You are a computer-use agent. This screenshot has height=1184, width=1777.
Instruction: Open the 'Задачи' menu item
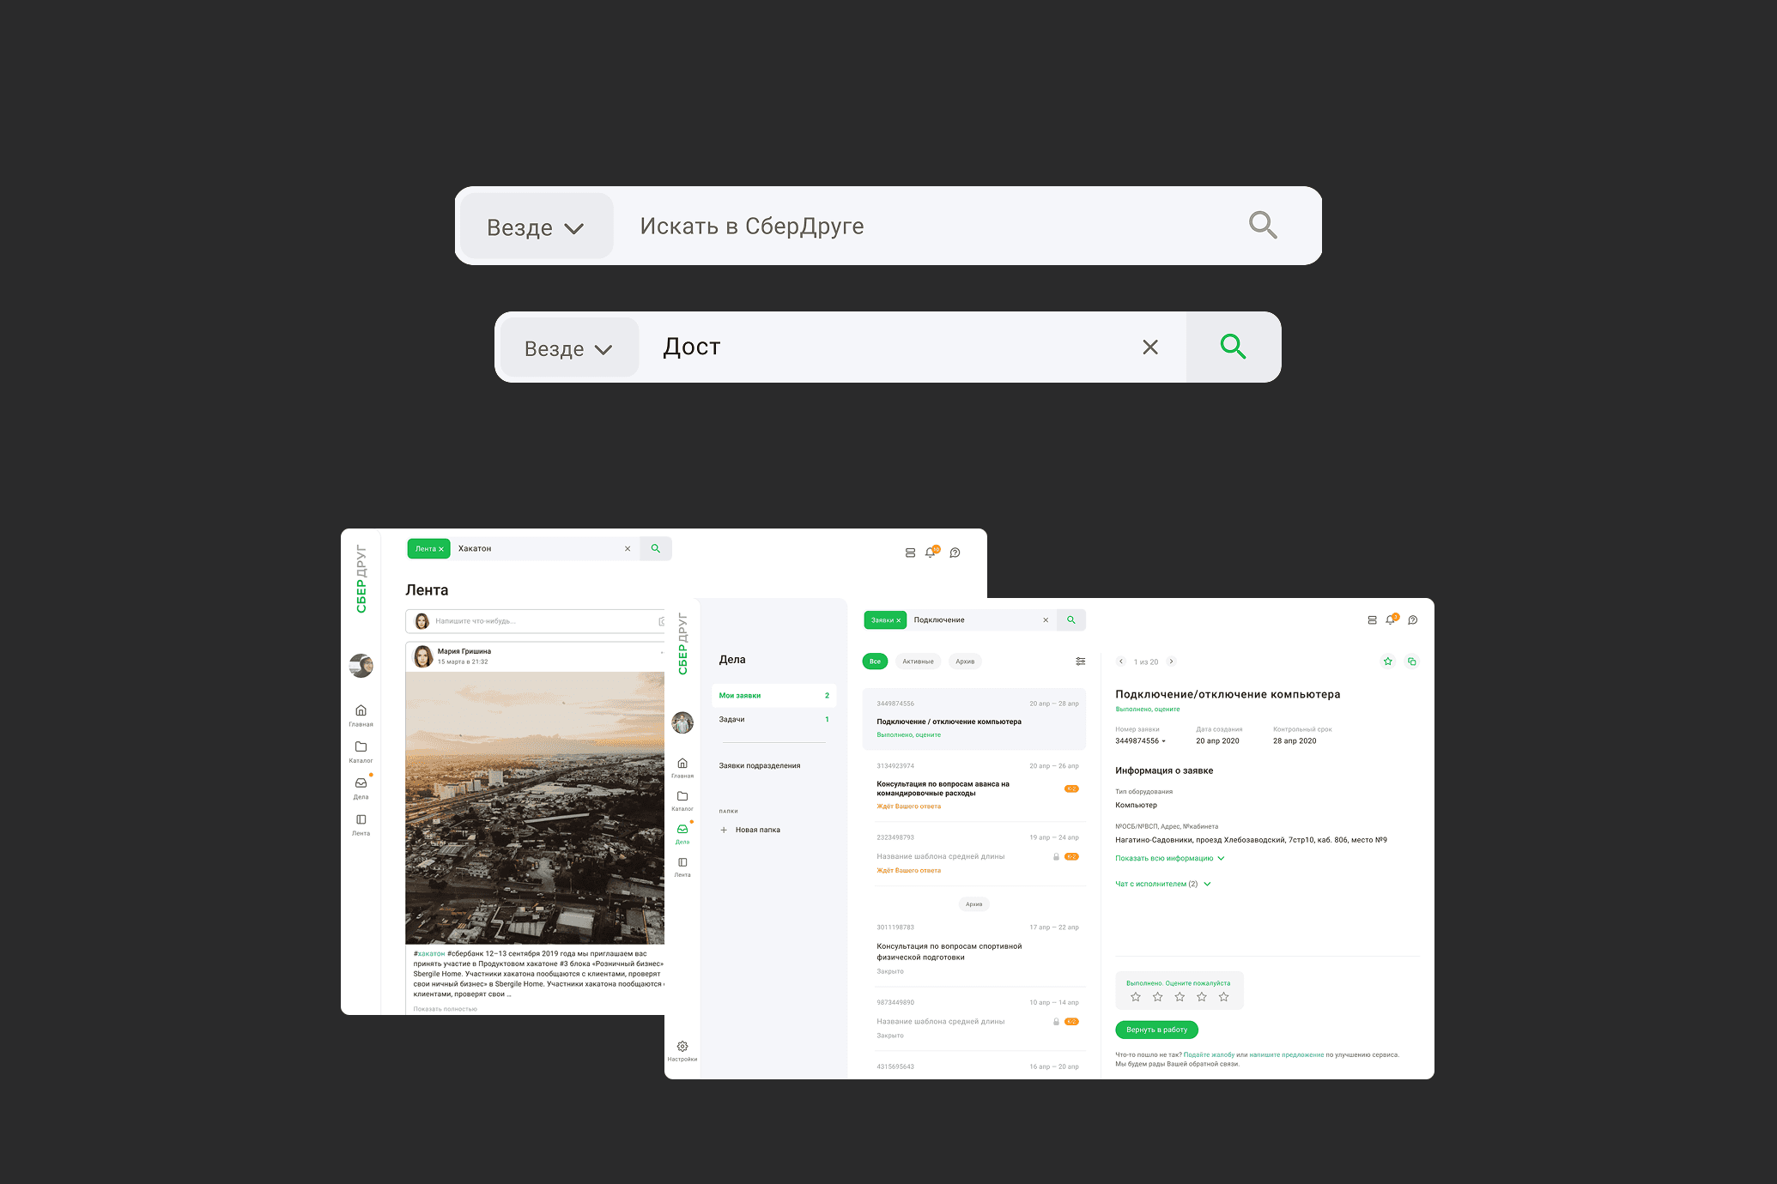732,719
